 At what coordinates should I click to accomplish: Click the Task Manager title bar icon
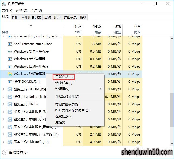click(4, 4)
